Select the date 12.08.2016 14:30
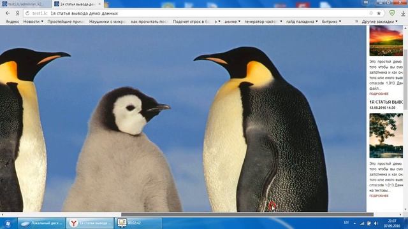 coord(382,108)
